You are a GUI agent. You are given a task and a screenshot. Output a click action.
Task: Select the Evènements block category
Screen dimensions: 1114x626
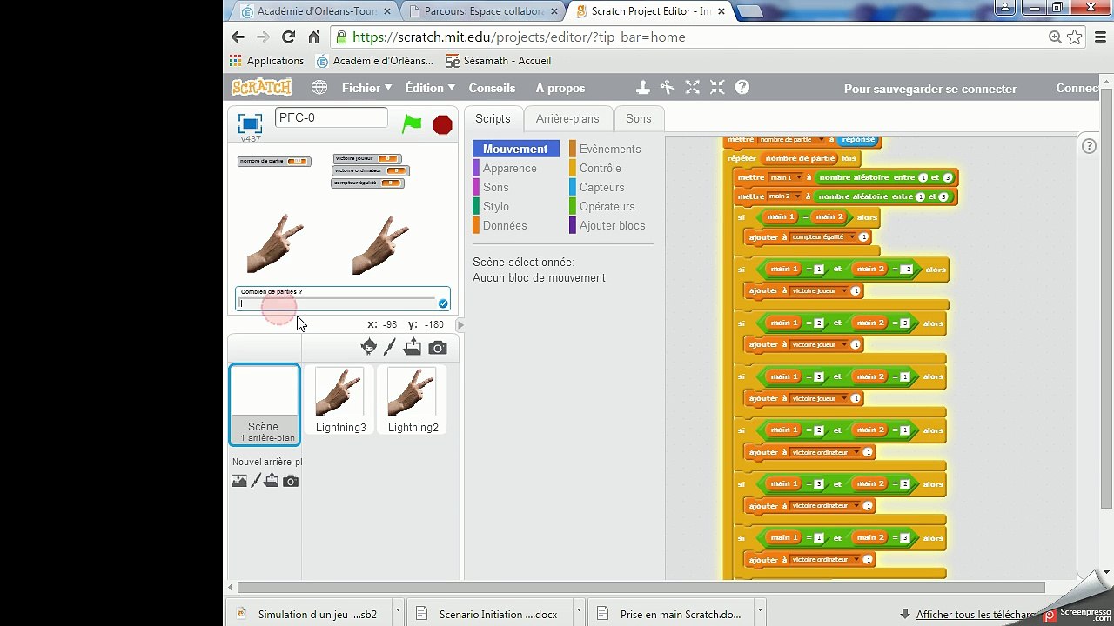coord(609,149)
